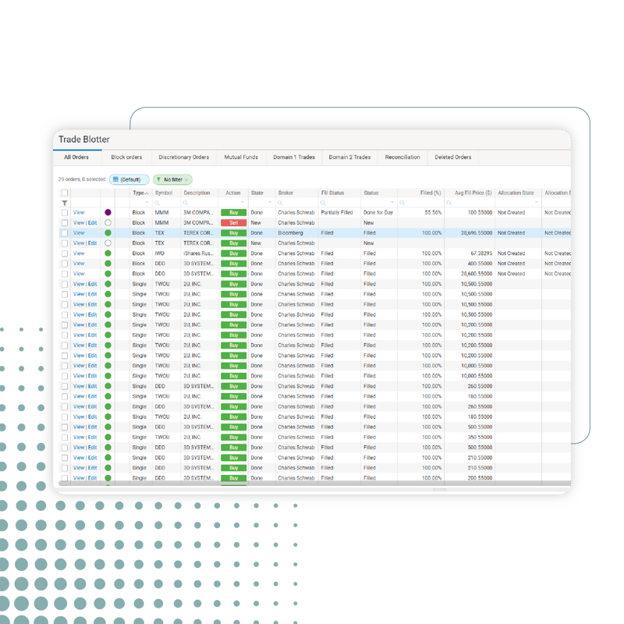Click the filter funnel icon in filter row
The height and width of the screenshot is (624, 624).
point(65,203)
